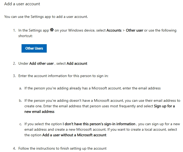Click the bold 'Accounts' text in step 1

114,31
